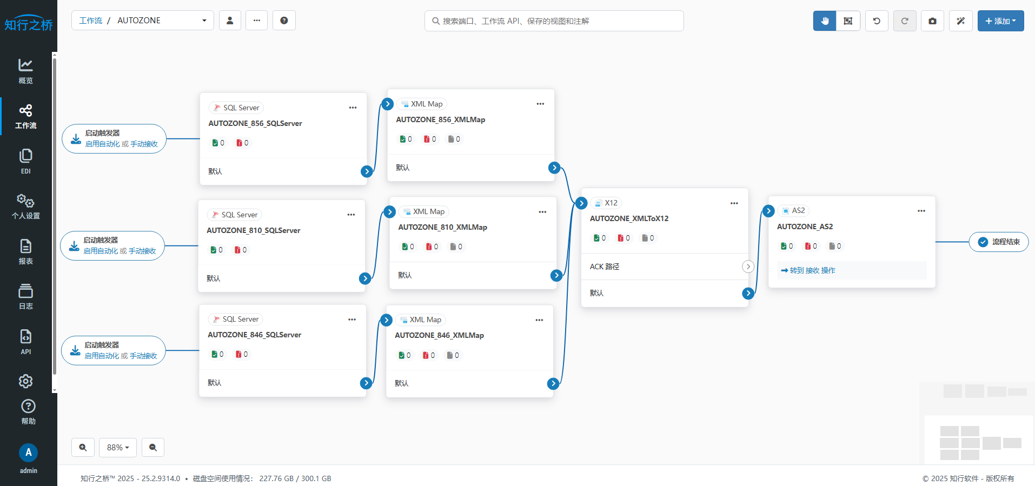Click input arrow of AUTOZONE_AS2
The image size is (1035, 486).
(x=768, y=211)
